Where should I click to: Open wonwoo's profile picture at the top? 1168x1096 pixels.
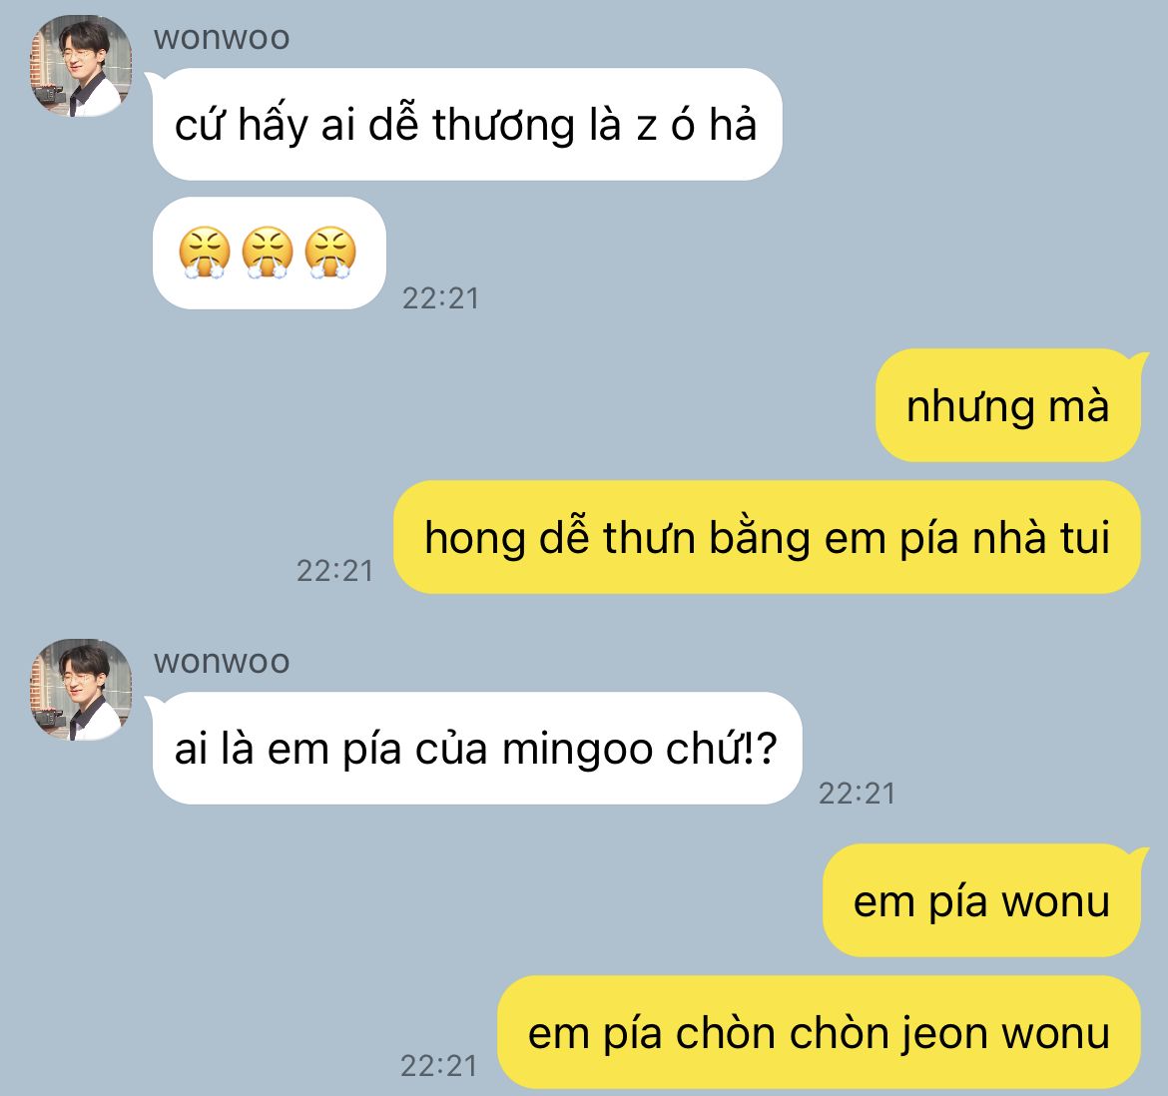[x=81, y=66]
